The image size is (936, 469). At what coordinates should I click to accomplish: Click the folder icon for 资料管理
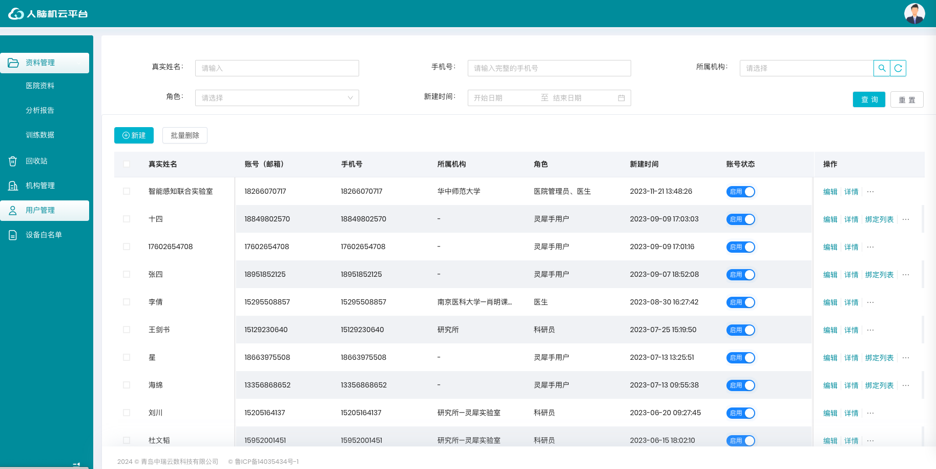pos(13,63)
